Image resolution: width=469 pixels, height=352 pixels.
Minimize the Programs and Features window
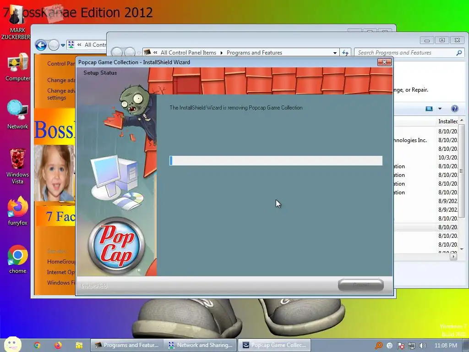(427, 40)
